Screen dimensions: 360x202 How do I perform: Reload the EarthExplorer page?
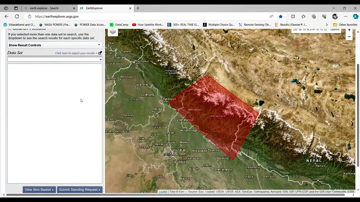coord(17,17)
